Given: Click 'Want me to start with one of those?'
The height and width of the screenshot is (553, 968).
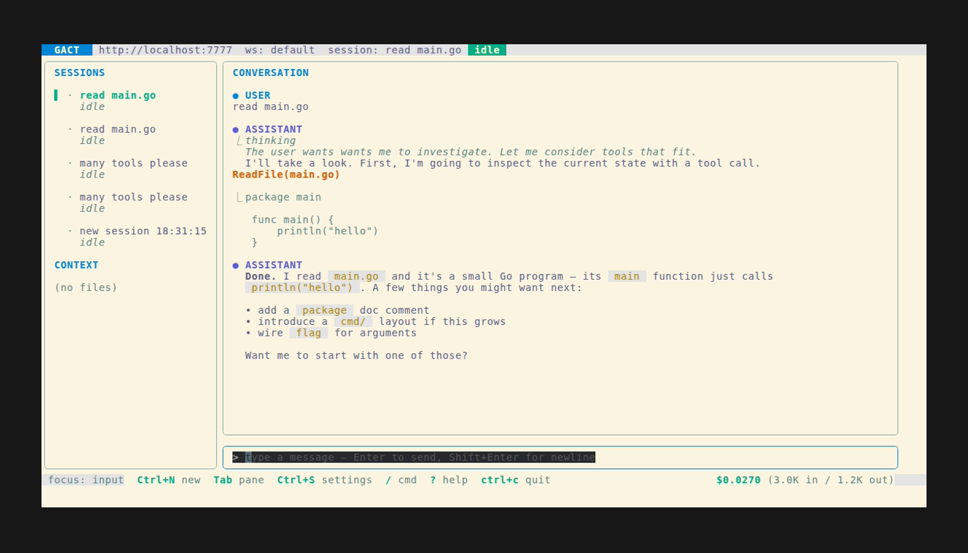Looking at the screenshot, I should point(356,355).
